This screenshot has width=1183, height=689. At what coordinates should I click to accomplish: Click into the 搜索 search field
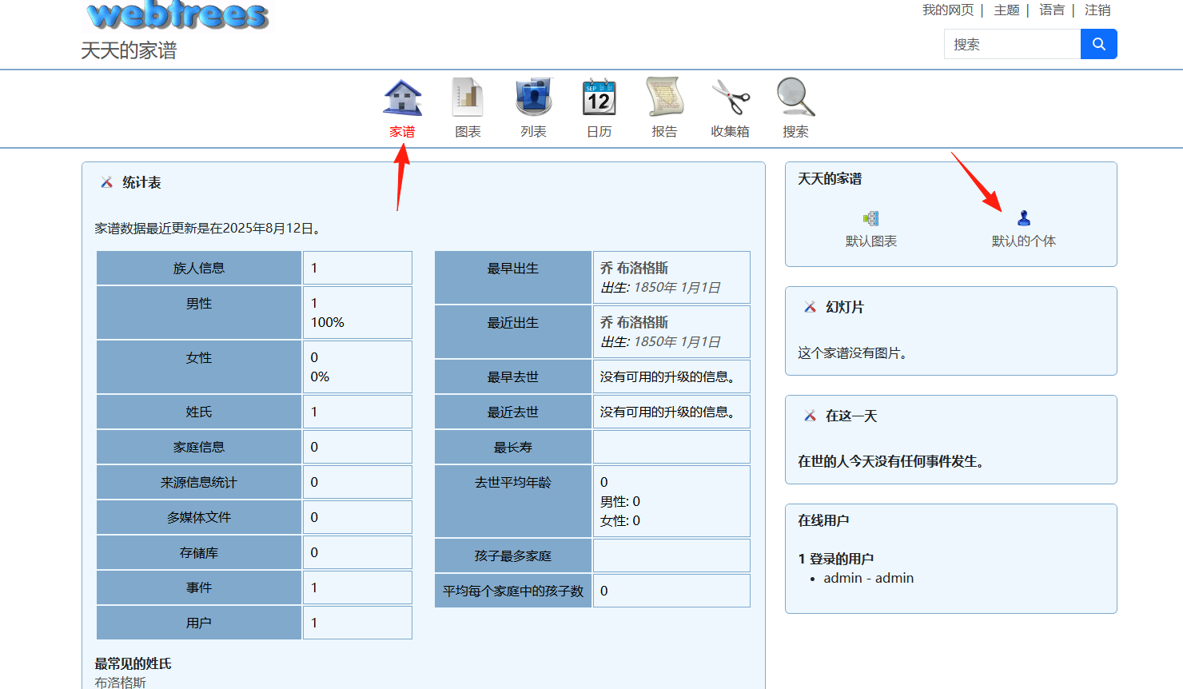[1013, 44]
